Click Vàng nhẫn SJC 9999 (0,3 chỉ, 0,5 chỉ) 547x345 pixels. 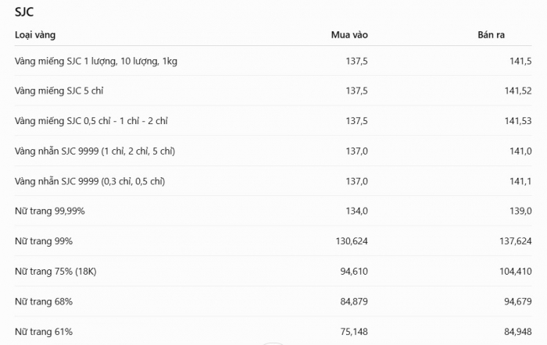pyautogui.click(x=90, y=181)
